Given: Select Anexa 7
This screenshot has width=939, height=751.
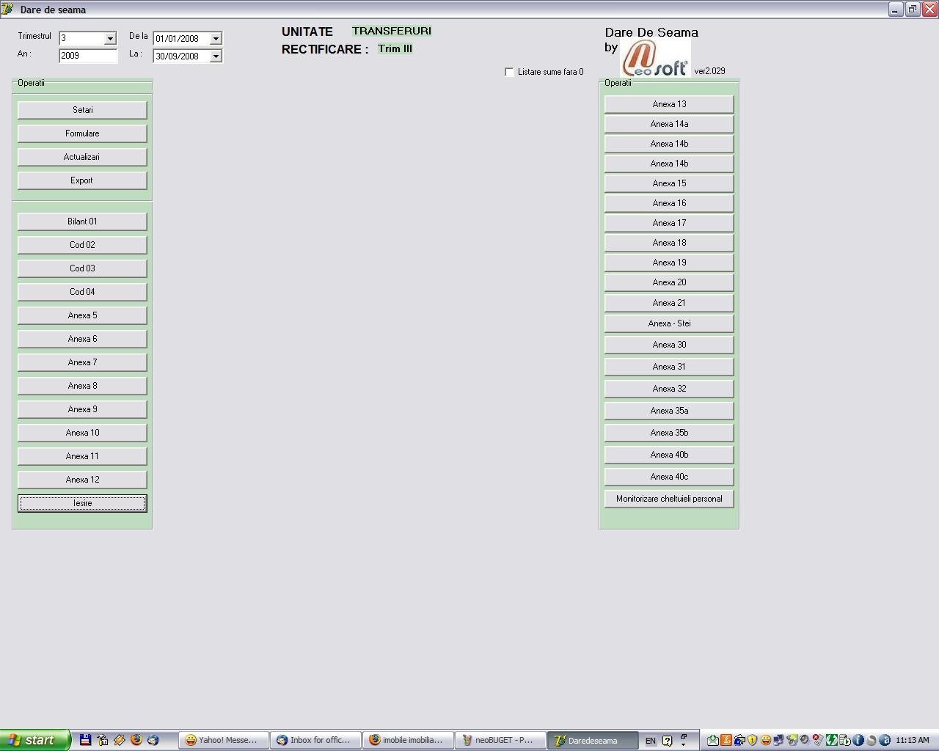Looking at the screenshot, I should click(x=82, y=362).
